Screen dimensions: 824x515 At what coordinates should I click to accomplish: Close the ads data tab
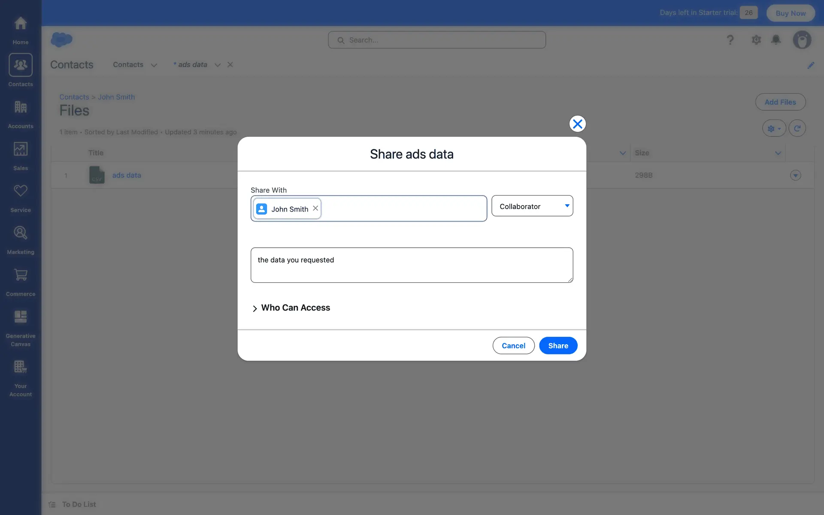pos(230,65)
